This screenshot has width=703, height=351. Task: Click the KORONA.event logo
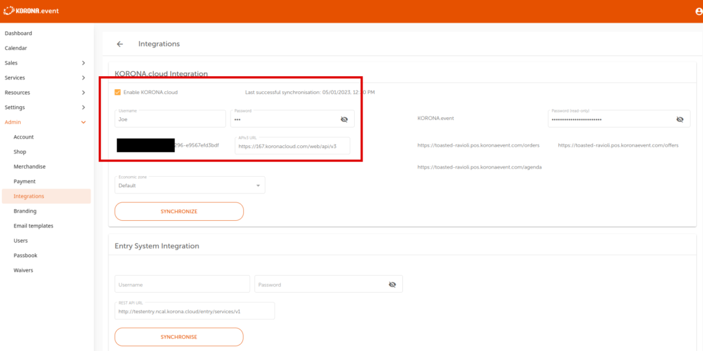tap(31, 10)
